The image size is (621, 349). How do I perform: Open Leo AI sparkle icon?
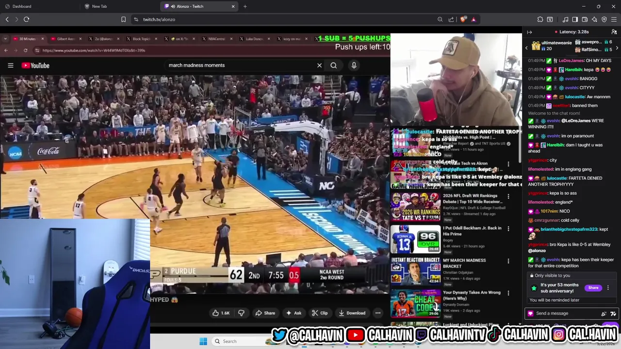(x=594, y=19)
